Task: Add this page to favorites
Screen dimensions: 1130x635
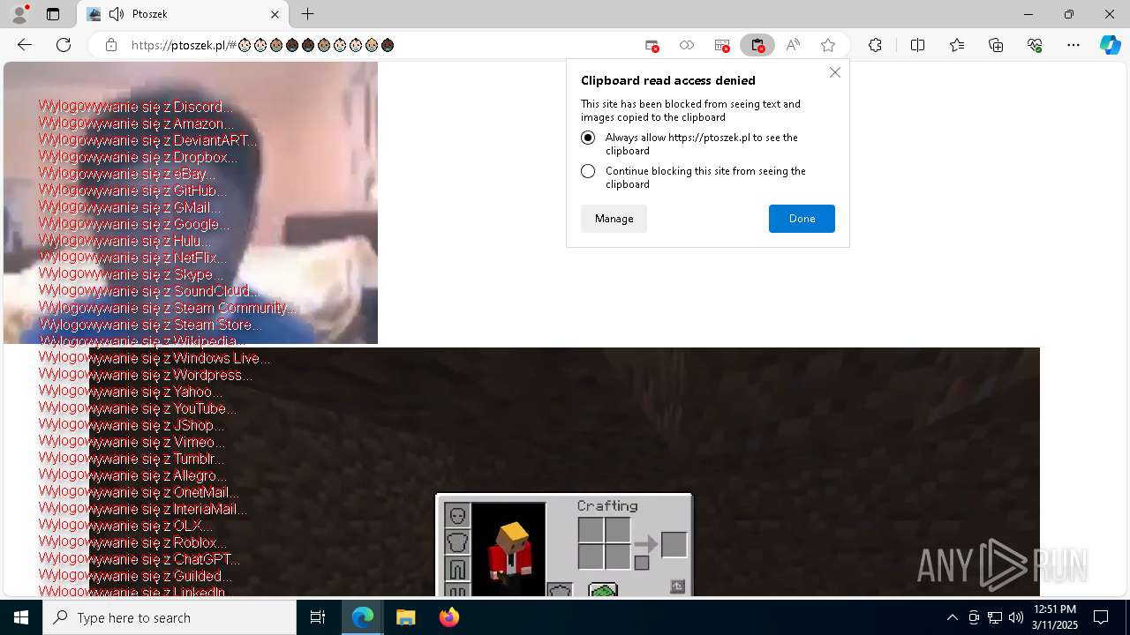Action: point(828,45)
